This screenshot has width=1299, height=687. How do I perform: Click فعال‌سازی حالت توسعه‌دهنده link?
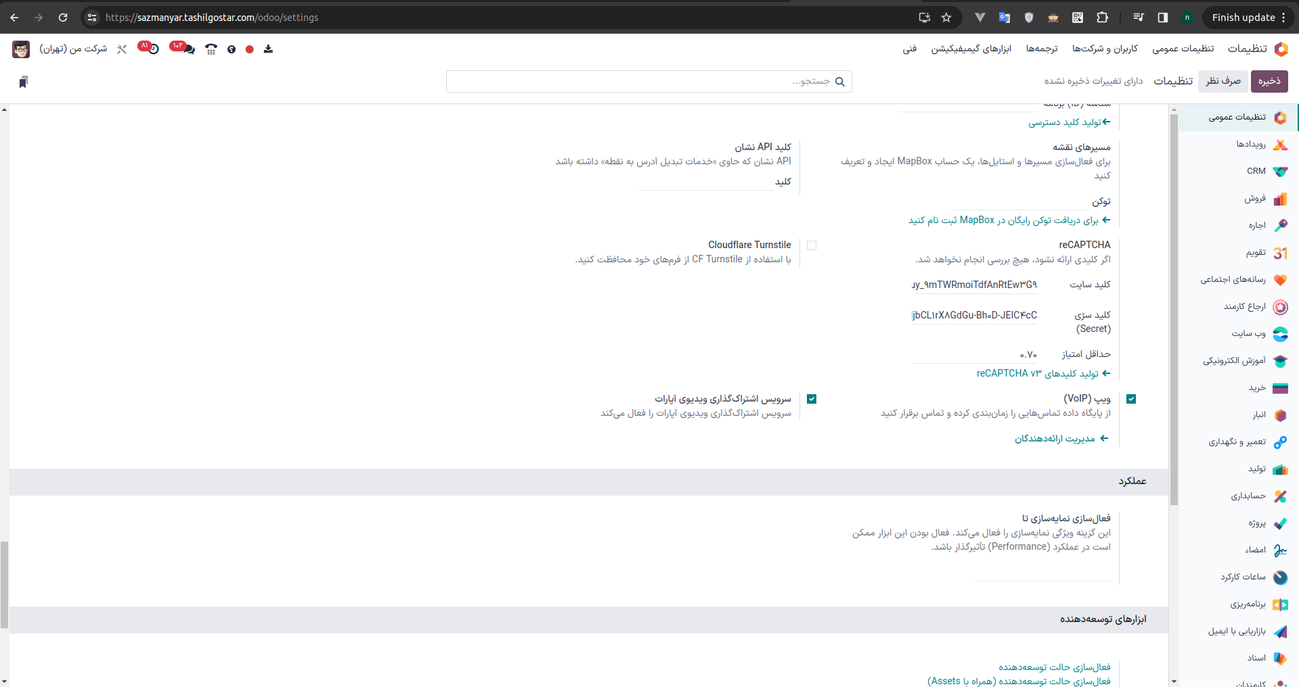point(1055,667)
